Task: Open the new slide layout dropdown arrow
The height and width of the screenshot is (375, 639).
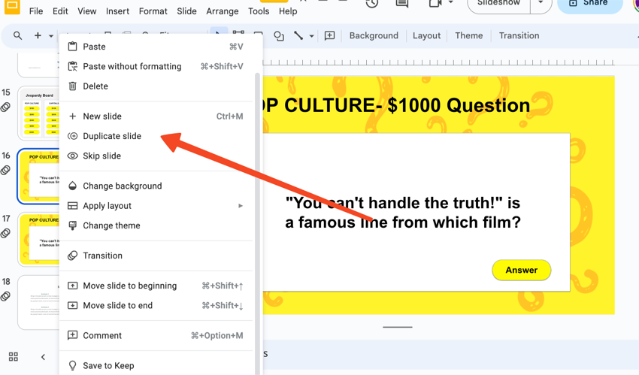Action: pos(51,36)
